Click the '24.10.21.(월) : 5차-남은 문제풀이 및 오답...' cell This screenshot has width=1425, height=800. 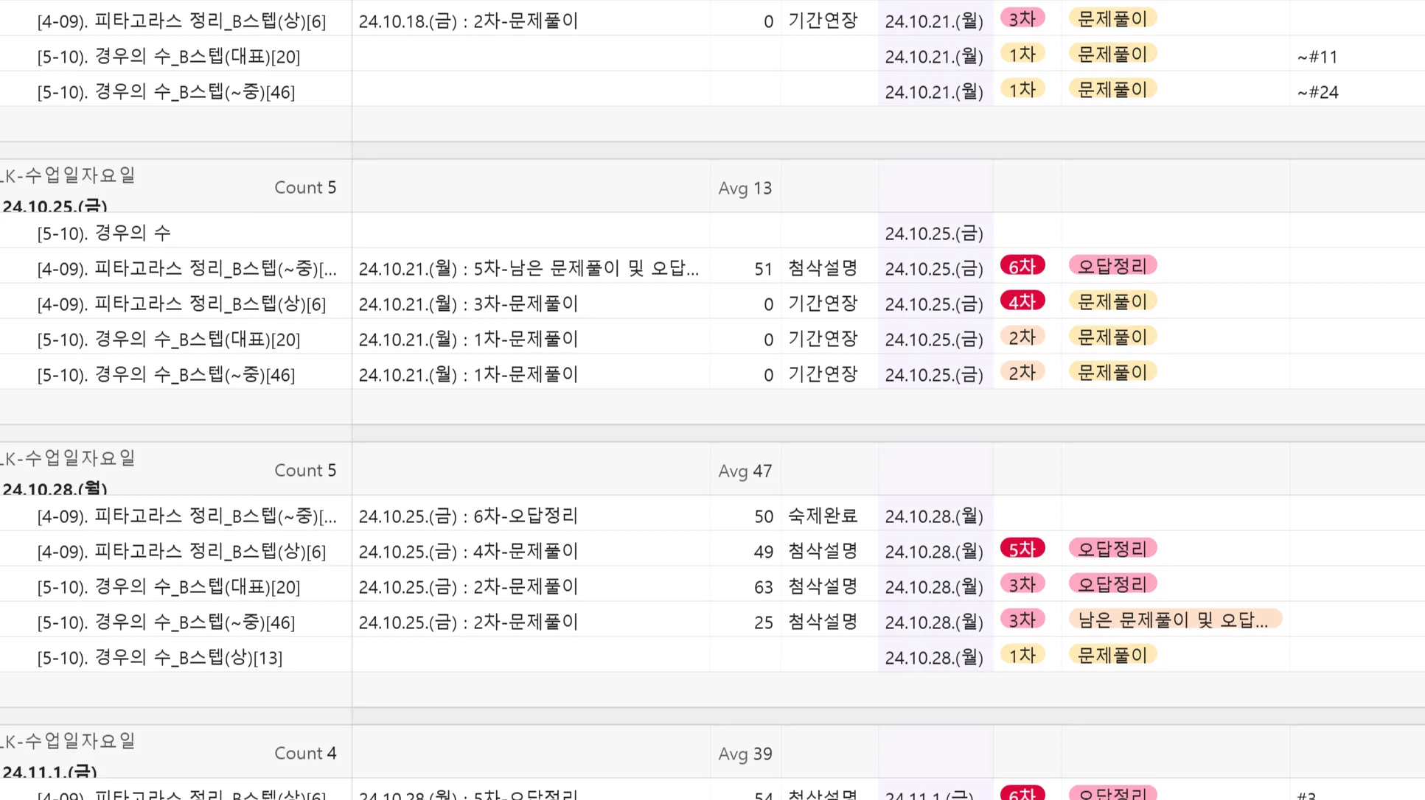[529, 268]
